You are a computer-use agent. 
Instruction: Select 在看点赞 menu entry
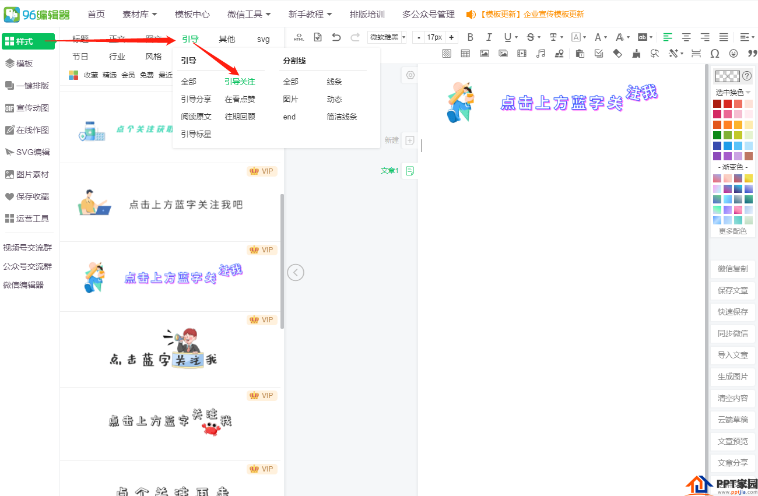[240, 99]
